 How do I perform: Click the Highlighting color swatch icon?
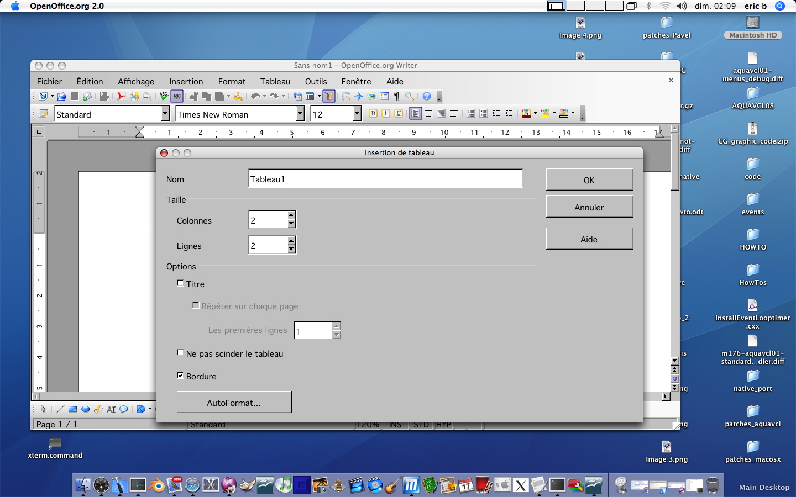[545, 113]
